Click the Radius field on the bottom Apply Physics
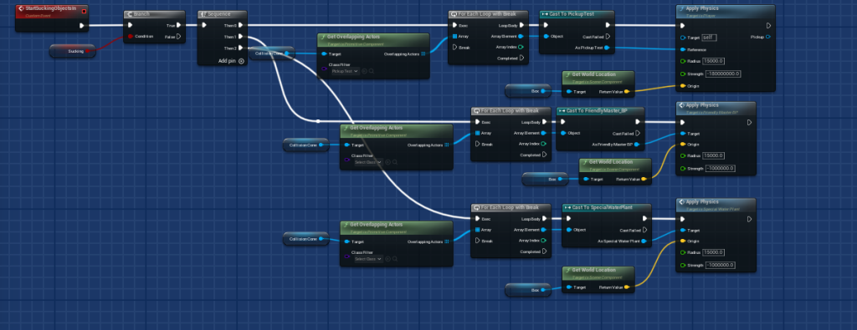 pyautogui.click(x=714, y=252)
